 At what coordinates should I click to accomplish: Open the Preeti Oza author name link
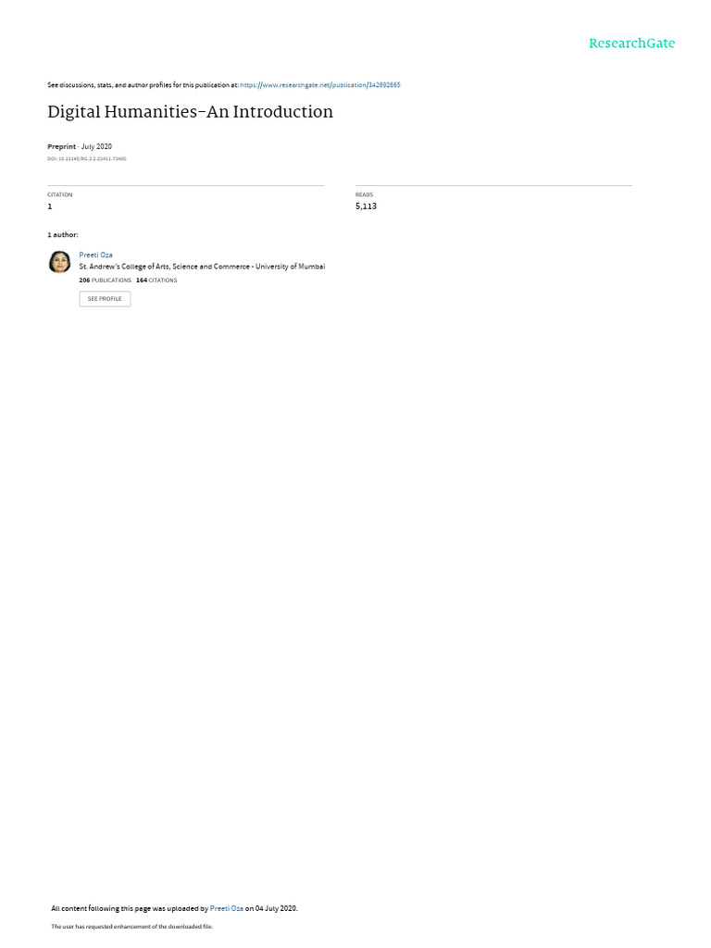click(95, 256)
